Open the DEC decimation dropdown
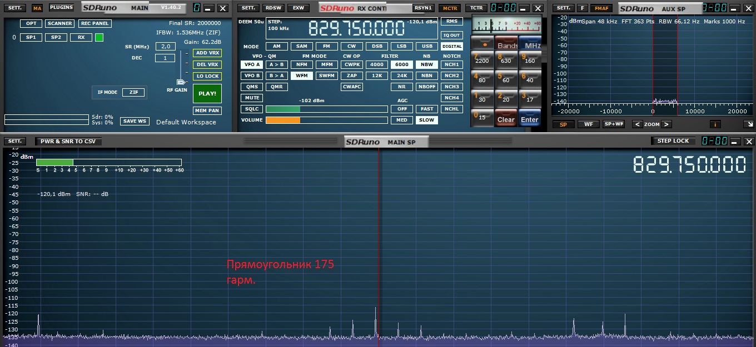This screenshot has width=756, height=347. tap(165, 58)
